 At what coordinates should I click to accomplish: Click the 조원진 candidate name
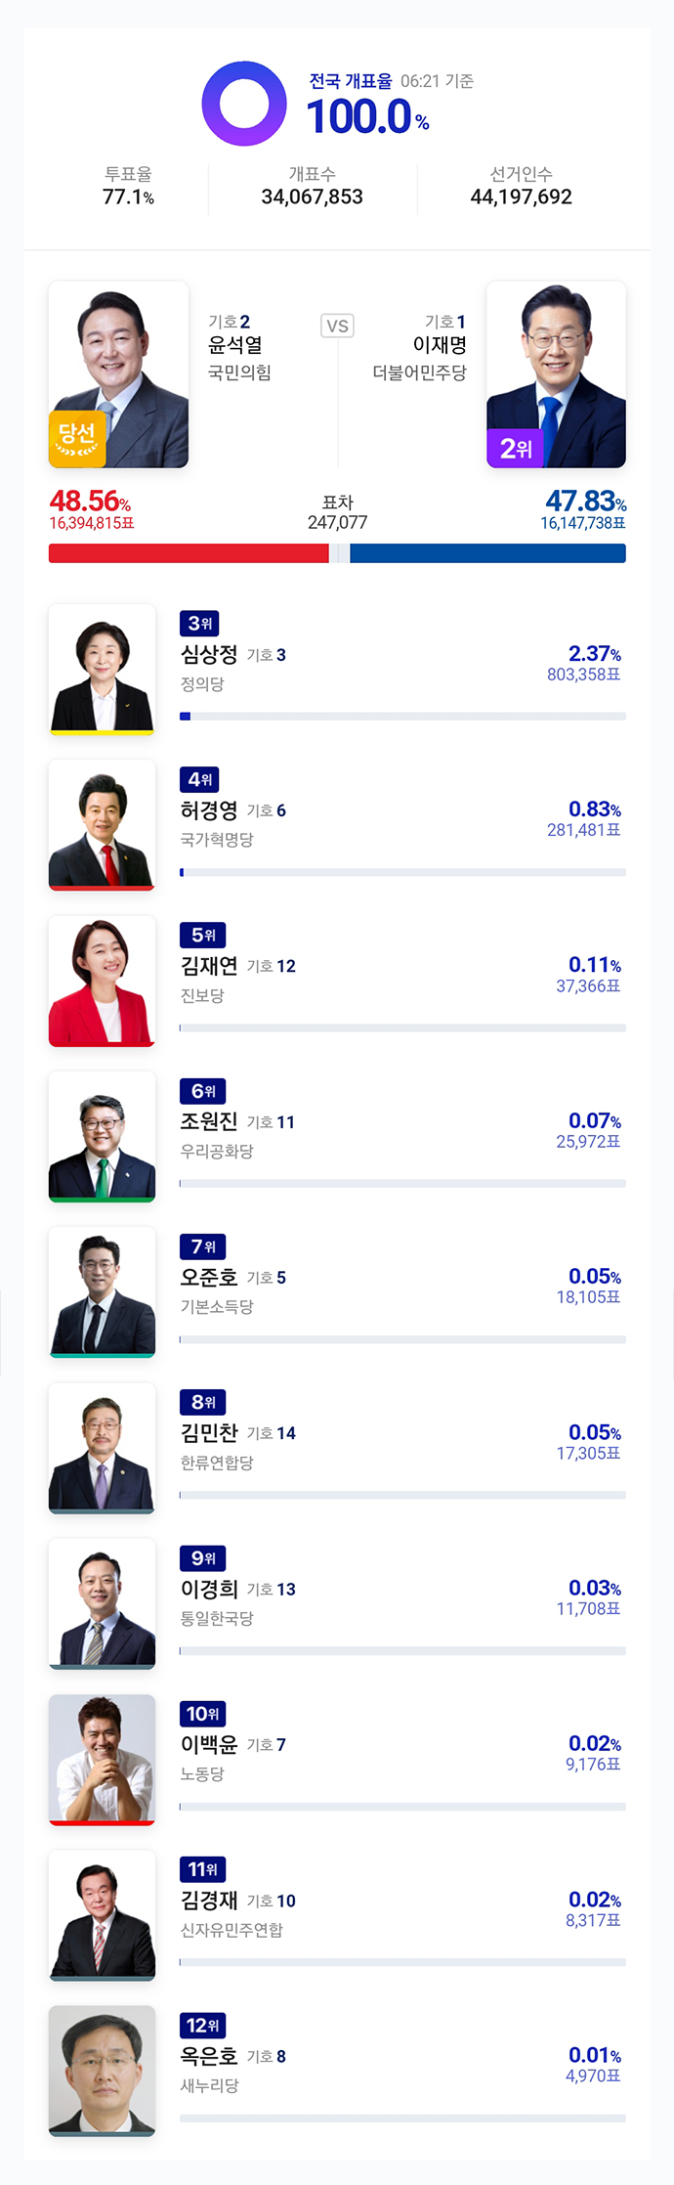pos(209,1121)
